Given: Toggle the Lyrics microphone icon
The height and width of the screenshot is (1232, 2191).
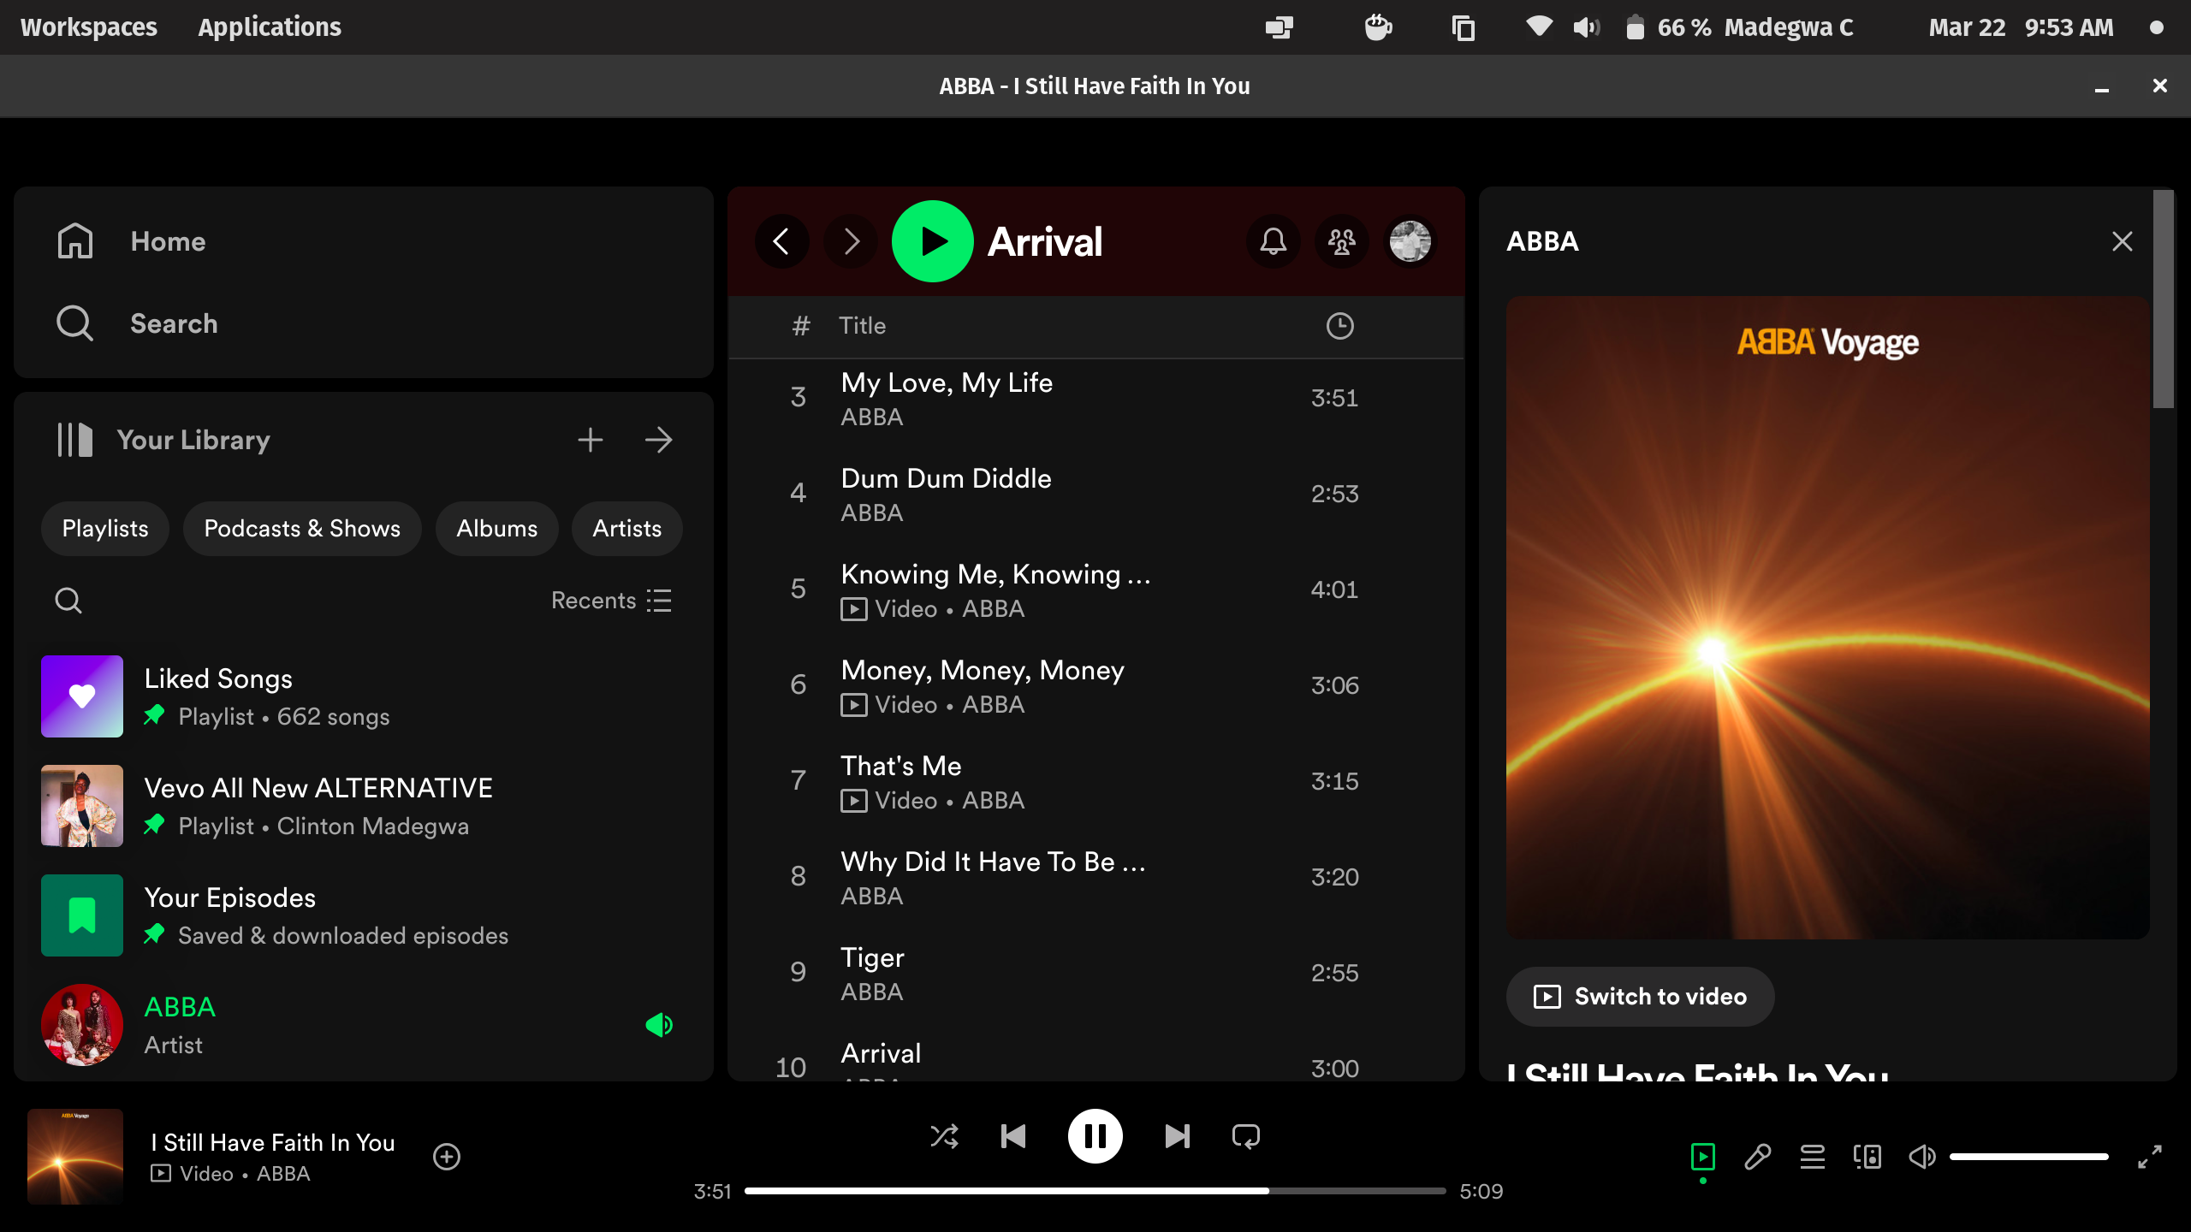Looking at the screenshot, I should (1758, 1157).
